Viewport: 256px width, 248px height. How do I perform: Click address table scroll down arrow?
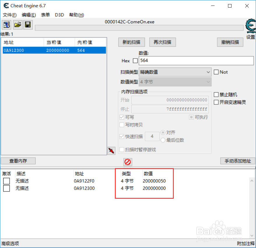click(x=252, y=235)
